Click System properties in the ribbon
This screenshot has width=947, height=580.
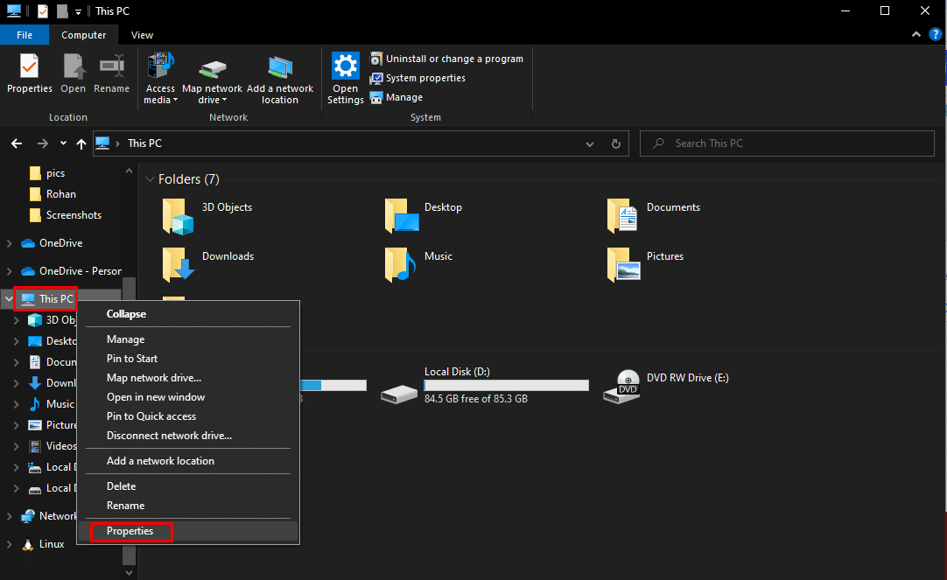pyautogui.click(x=418, y=78)
